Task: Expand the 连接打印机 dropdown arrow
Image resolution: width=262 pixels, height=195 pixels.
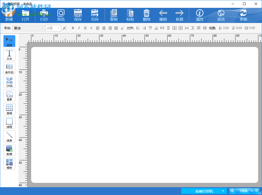Action: coord(223,191)
